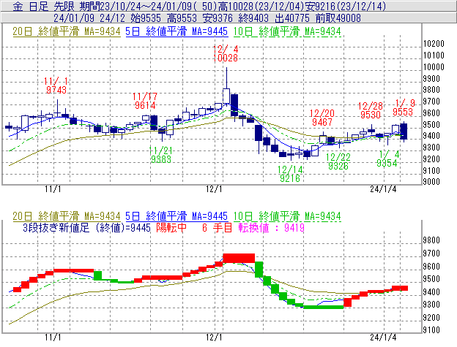
Task: Click the 9000 axis label on upper chart
Action: pyautogui.click(x=432, y=182)
